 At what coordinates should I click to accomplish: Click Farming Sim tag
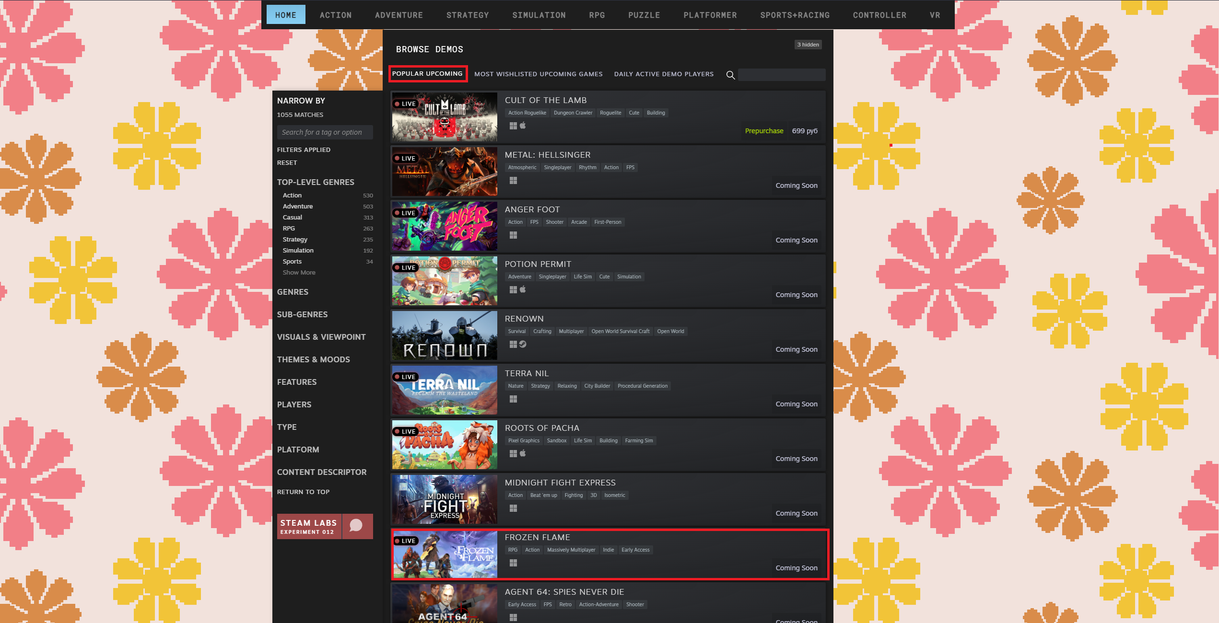pos(639,440)
